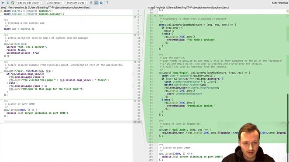Click line const express = require('express')
The image size is (289, 162).
coord(28,11)
